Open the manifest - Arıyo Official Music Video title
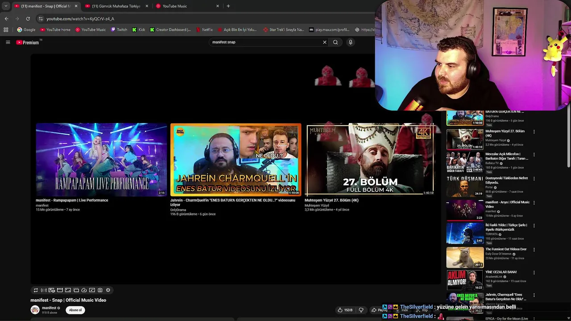The width and height of the screenshot is (571, 321). coord(507,204)
